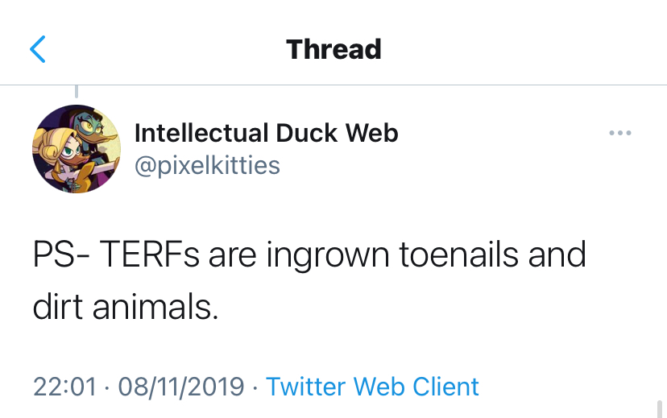
Task: Tap the @pixelkitties handle
Action: (x=207, y=166)
